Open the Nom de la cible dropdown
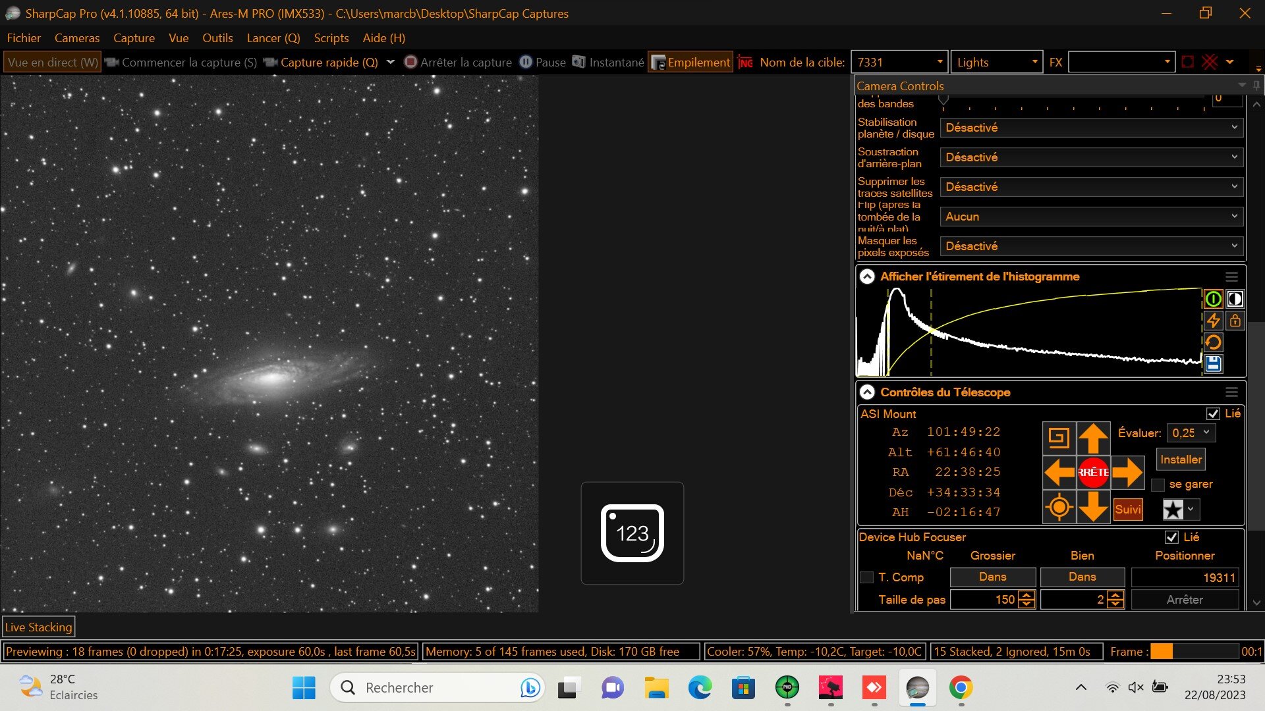Image resolution: width=1265 pixels, height=711 pixels. click(x=940, y=62)
